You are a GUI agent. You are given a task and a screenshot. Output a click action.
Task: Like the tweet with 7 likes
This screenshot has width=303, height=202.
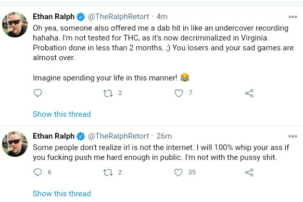[179, 93]
